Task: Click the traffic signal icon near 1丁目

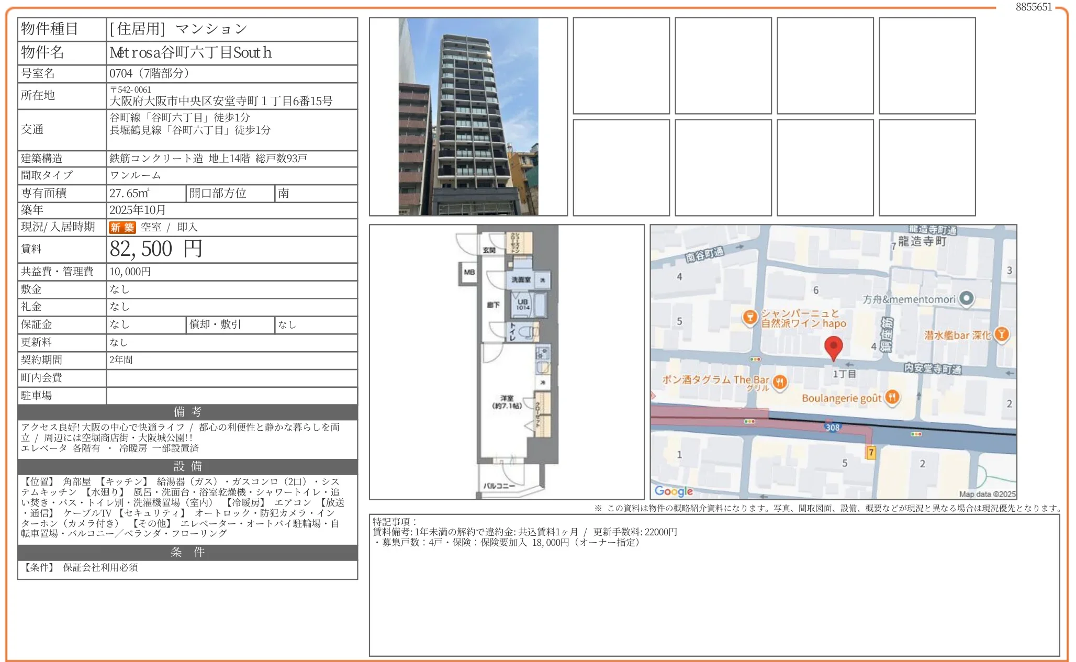Action: [755, 359]
